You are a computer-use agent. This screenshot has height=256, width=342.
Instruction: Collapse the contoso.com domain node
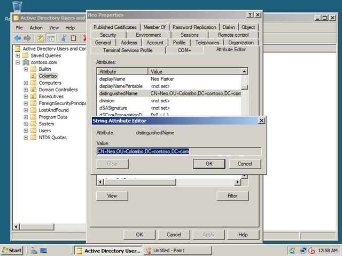coord(18,62)
